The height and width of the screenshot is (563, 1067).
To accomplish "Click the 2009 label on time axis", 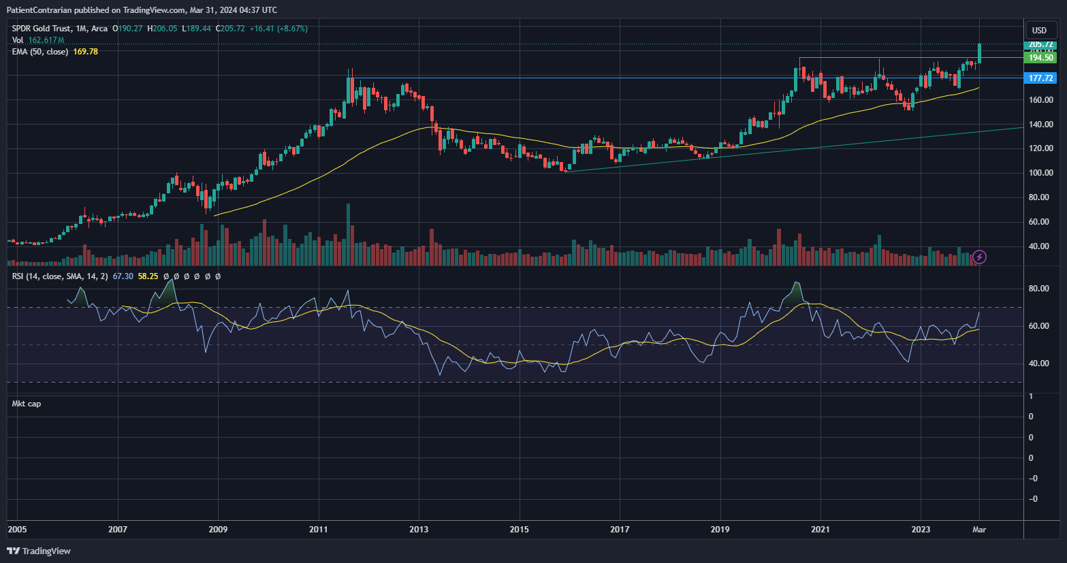I will point(218,529).
